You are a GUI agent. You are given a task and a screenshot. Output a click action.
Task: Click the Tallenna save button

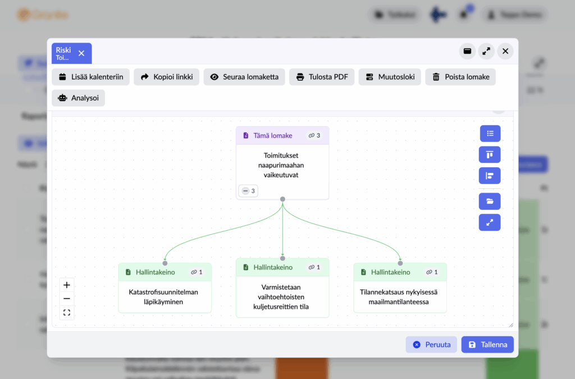pyautogui.click(x=487, y=345)
